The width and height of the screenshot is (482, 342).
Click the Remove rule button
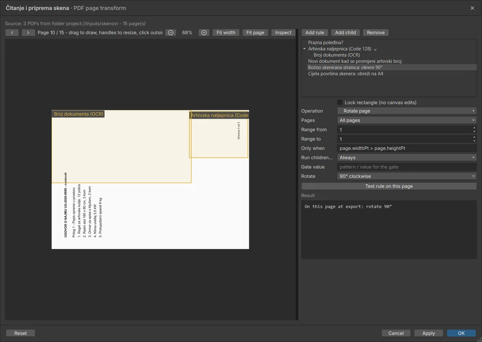tap(376, 32)
